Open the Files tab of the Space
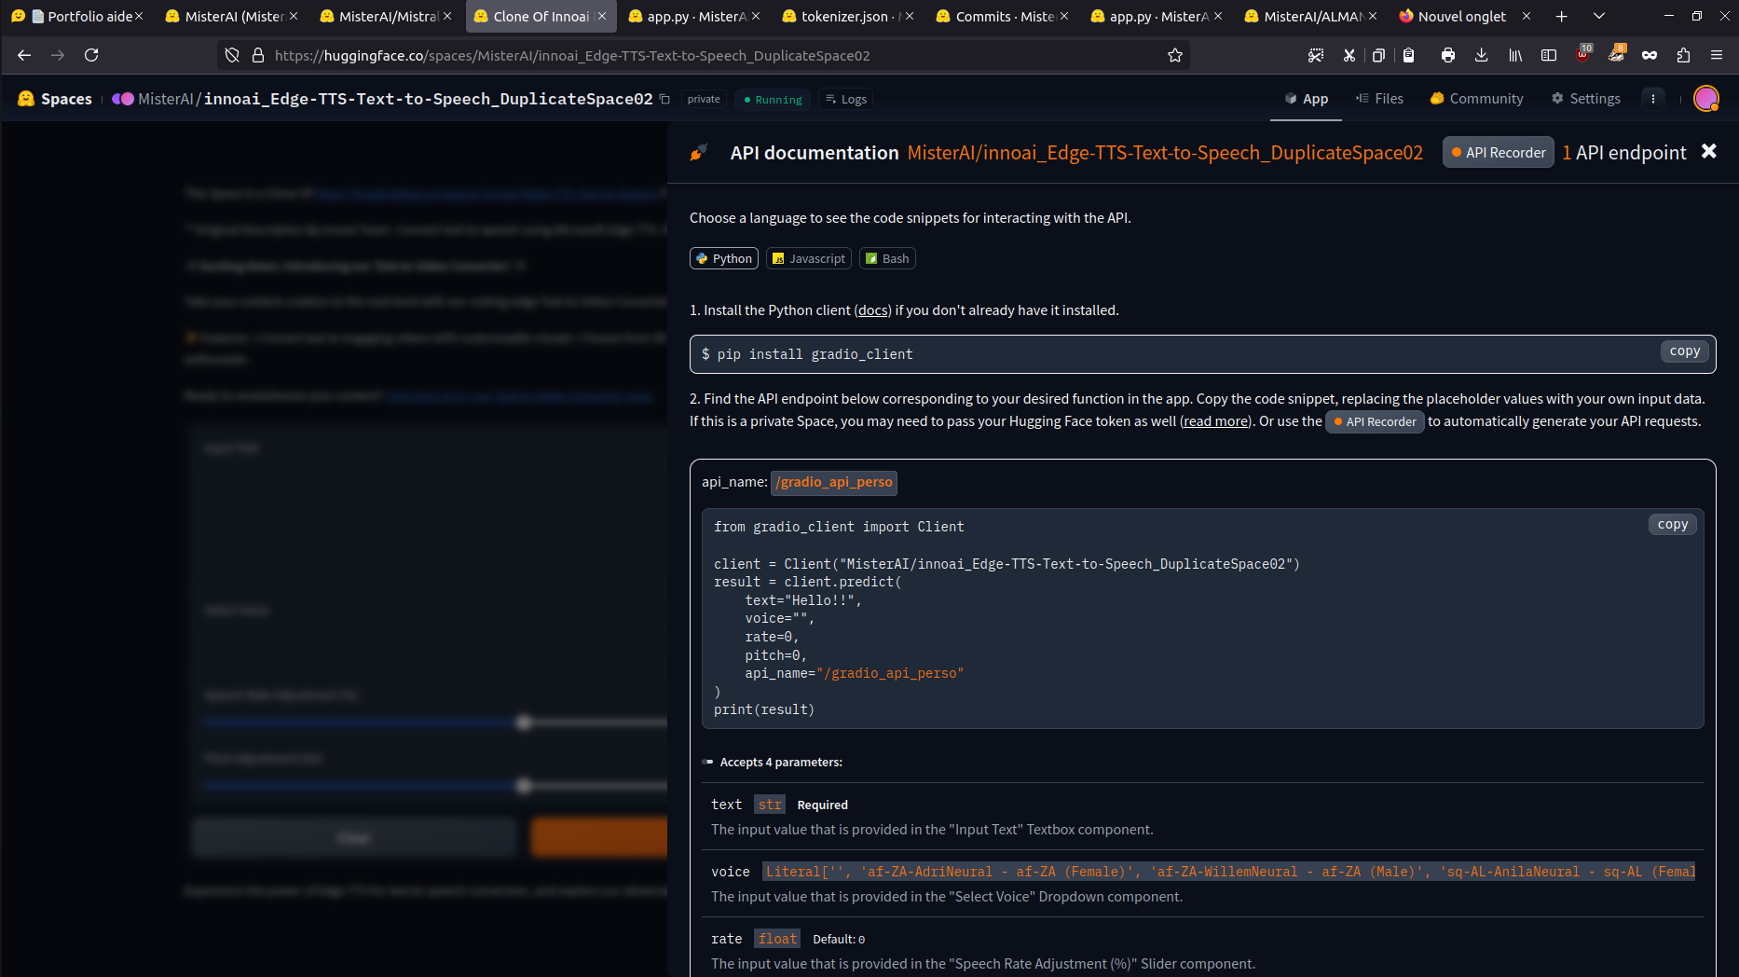The image size is (1739, 977). pyautogui.click(x=1379, y=98)
